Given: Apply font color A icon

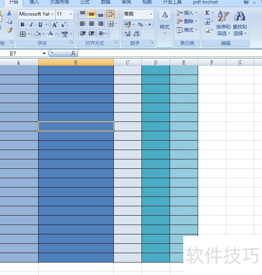Looking at the screenshot, I should click(x=50, y=34).
